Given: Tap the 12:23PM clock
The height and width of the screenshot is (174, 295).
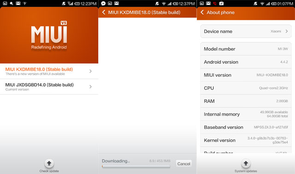Looking at the screenshot, I should click(88, 4).
